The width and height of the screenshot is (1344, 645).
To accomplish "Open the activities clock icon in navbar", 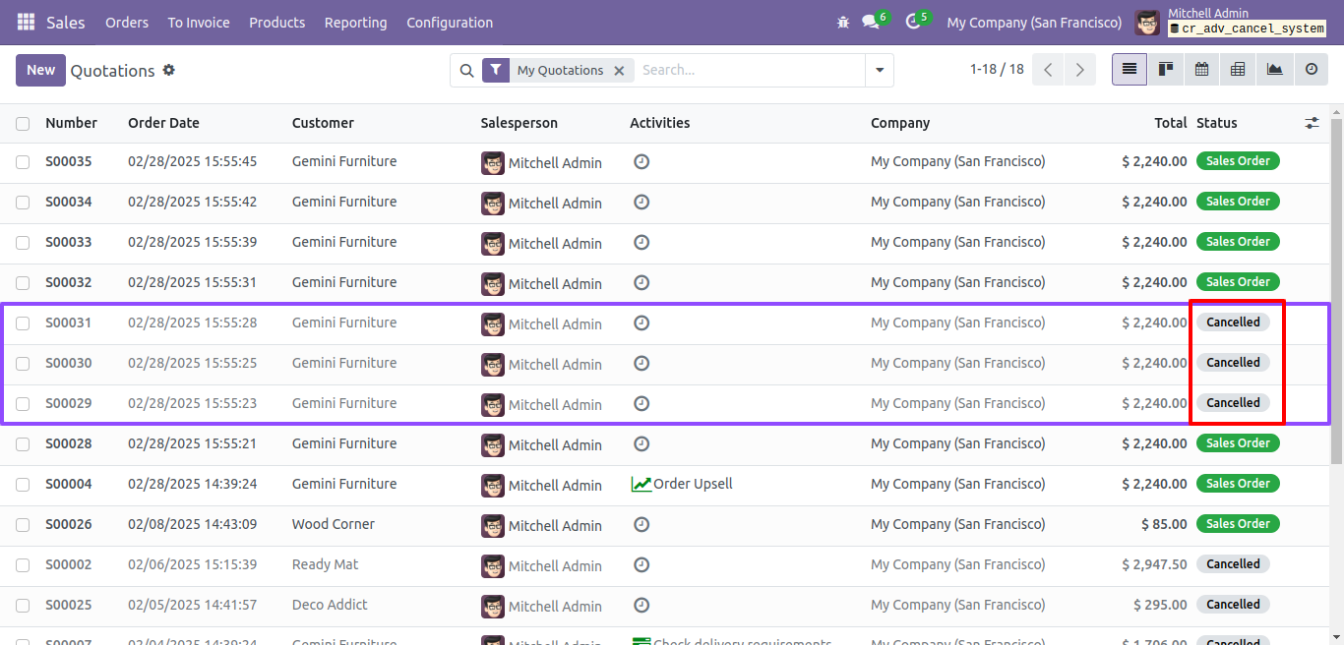I will [912, 22].
